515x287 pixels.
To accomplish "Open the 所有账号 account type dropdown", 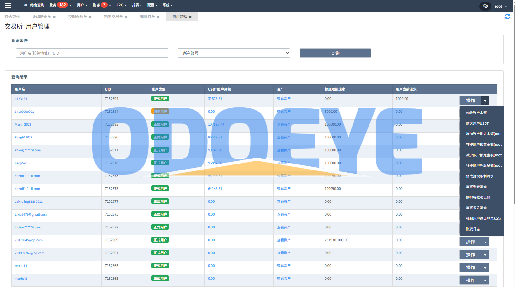I will click(234, 53).
